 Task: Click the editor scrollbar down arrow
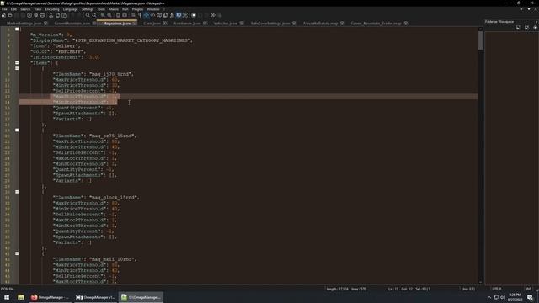pos(480,282)
